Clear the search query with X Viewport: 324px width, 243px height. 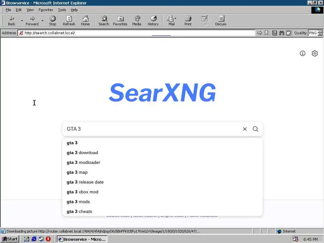point(245,129)
